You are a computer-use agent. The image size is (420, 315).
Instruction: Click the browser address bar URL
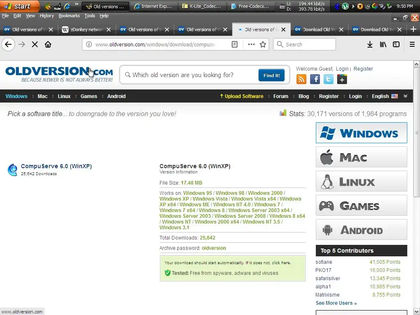[155, 44]
